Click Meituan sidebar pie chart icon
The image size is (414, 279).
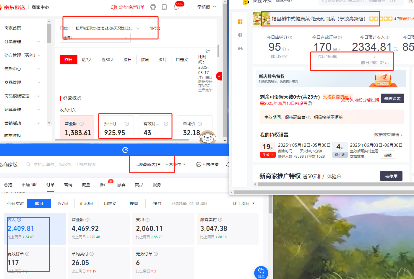click(x=240, y=35)
